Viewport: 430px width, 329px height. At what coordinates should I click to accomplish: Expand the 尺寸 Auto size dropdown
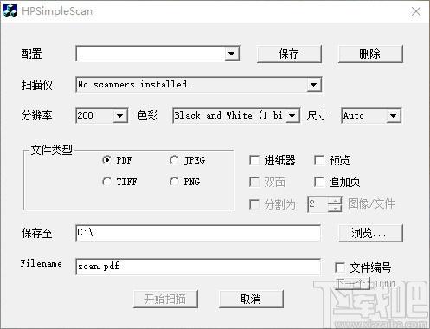click(394, 116)
